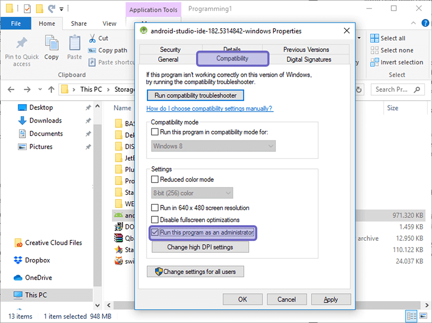Click the Invert selection icon
Image resolution: width=432 pixels, height=323 pixels.
click(374, 62)
